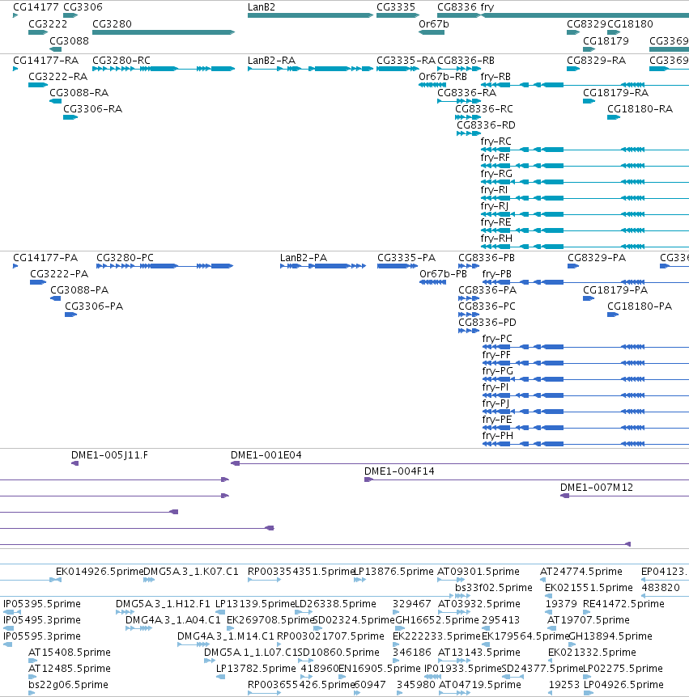Select the LanB2 gene bar

click(x=310, y=15)
